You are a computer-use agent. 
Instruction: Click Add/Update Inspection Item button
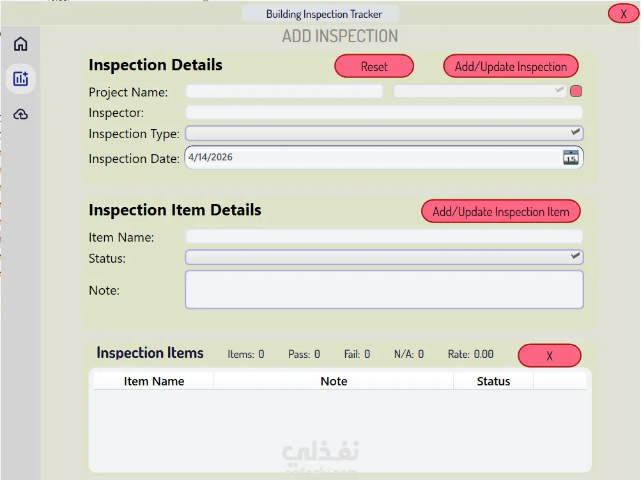[x=500, y=212]
